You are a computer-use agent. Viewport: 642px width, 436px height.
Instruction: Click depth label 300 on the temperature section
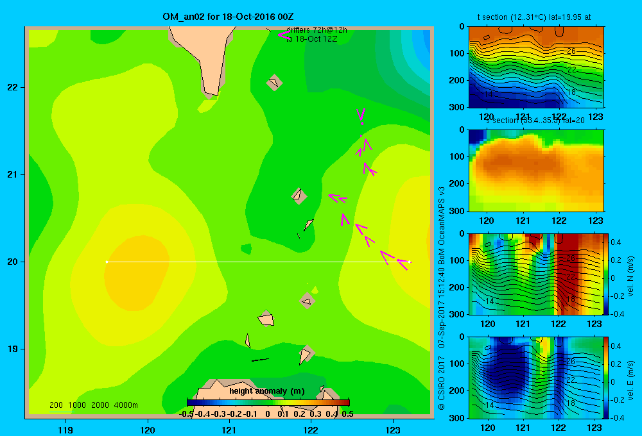457,107
